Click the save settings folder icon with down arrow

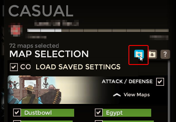pyautogui.click(x=152, y=54)
